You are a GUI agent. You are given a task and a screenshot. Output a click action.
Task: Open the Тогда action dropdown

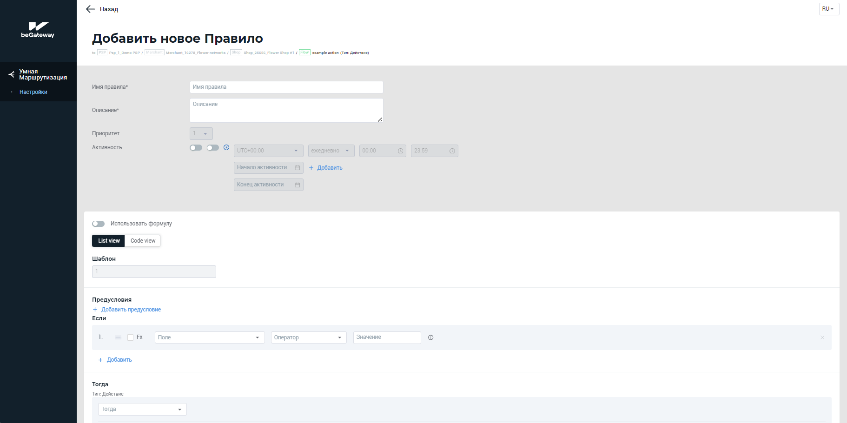[x=142, y=409]
